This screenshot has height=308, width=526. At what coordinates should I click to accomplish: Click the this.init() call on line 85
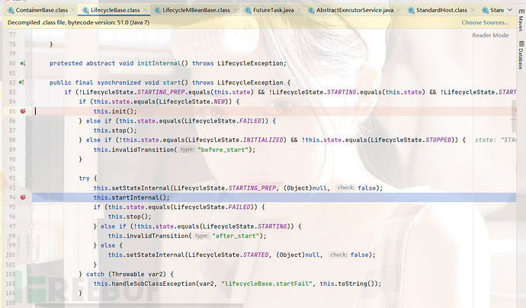pos(115,111)
